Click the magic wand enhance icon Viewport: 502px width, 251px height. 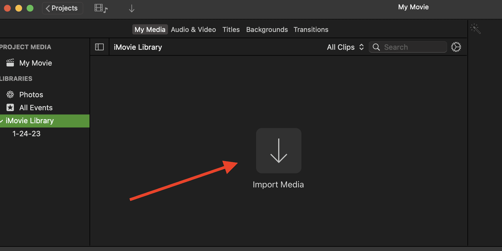click(x=475, y=29)
